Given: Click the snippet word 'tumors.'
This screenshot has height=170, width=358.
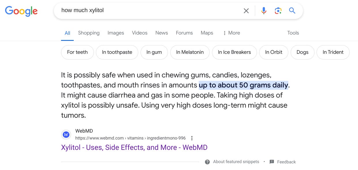Looking at the screenshot, I should (73, 115).
